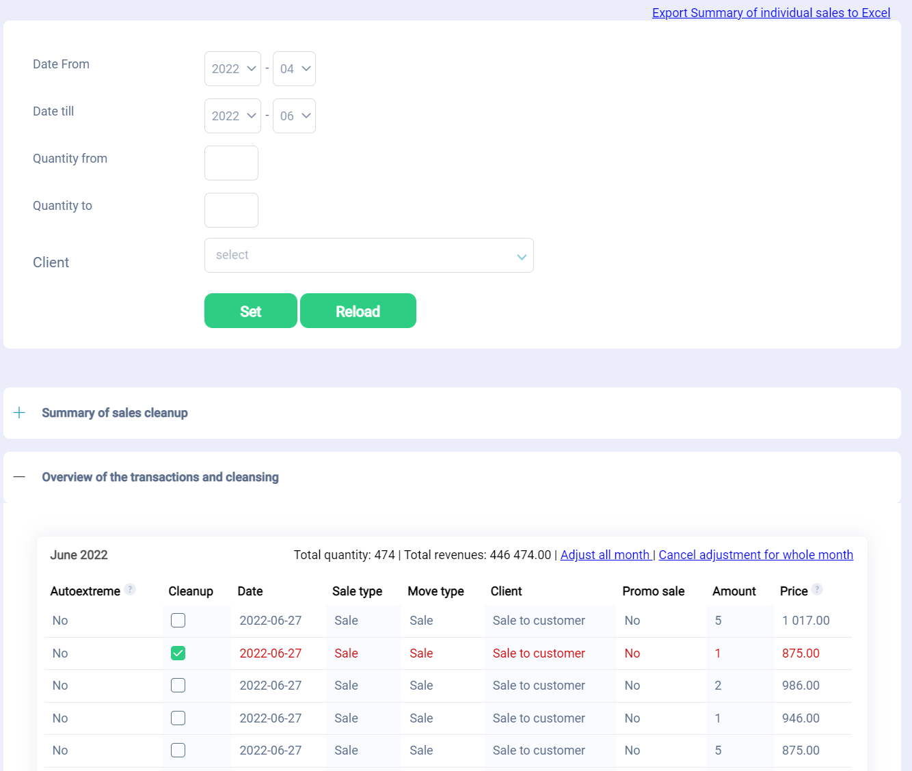Open the Date From year dropdown

pos(232,69)
